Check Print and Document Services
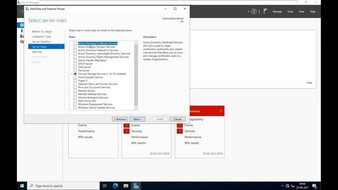The height and width of the screenshot is (190, 338). click(x=75, y=87)
